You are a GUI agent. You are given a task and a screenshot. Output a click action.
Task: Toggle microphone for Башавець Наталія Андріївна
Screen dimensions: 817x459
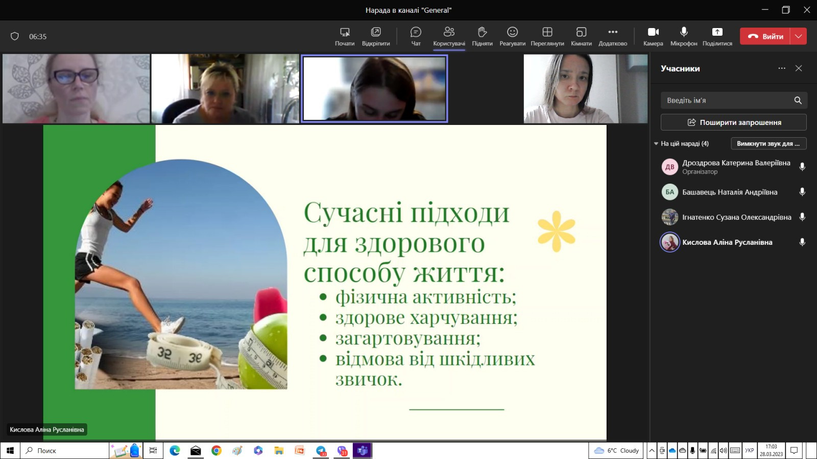click(x=802, y=192)
